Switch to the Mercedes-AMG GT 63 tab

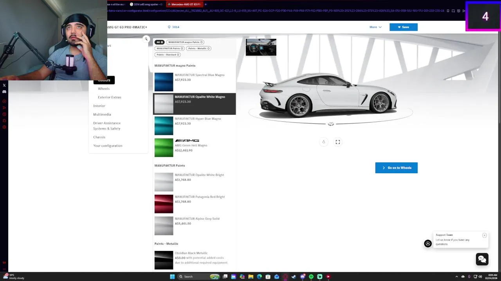pos(184,4)
